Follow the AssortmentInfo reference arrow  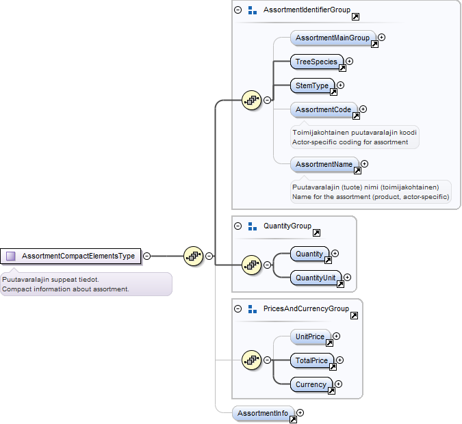tap(293, 420)
